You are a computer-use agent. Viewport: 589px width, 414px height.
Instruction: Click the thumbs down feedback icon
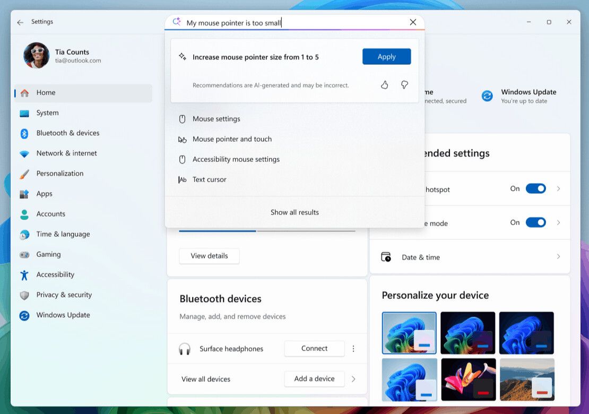pos(404,85)
